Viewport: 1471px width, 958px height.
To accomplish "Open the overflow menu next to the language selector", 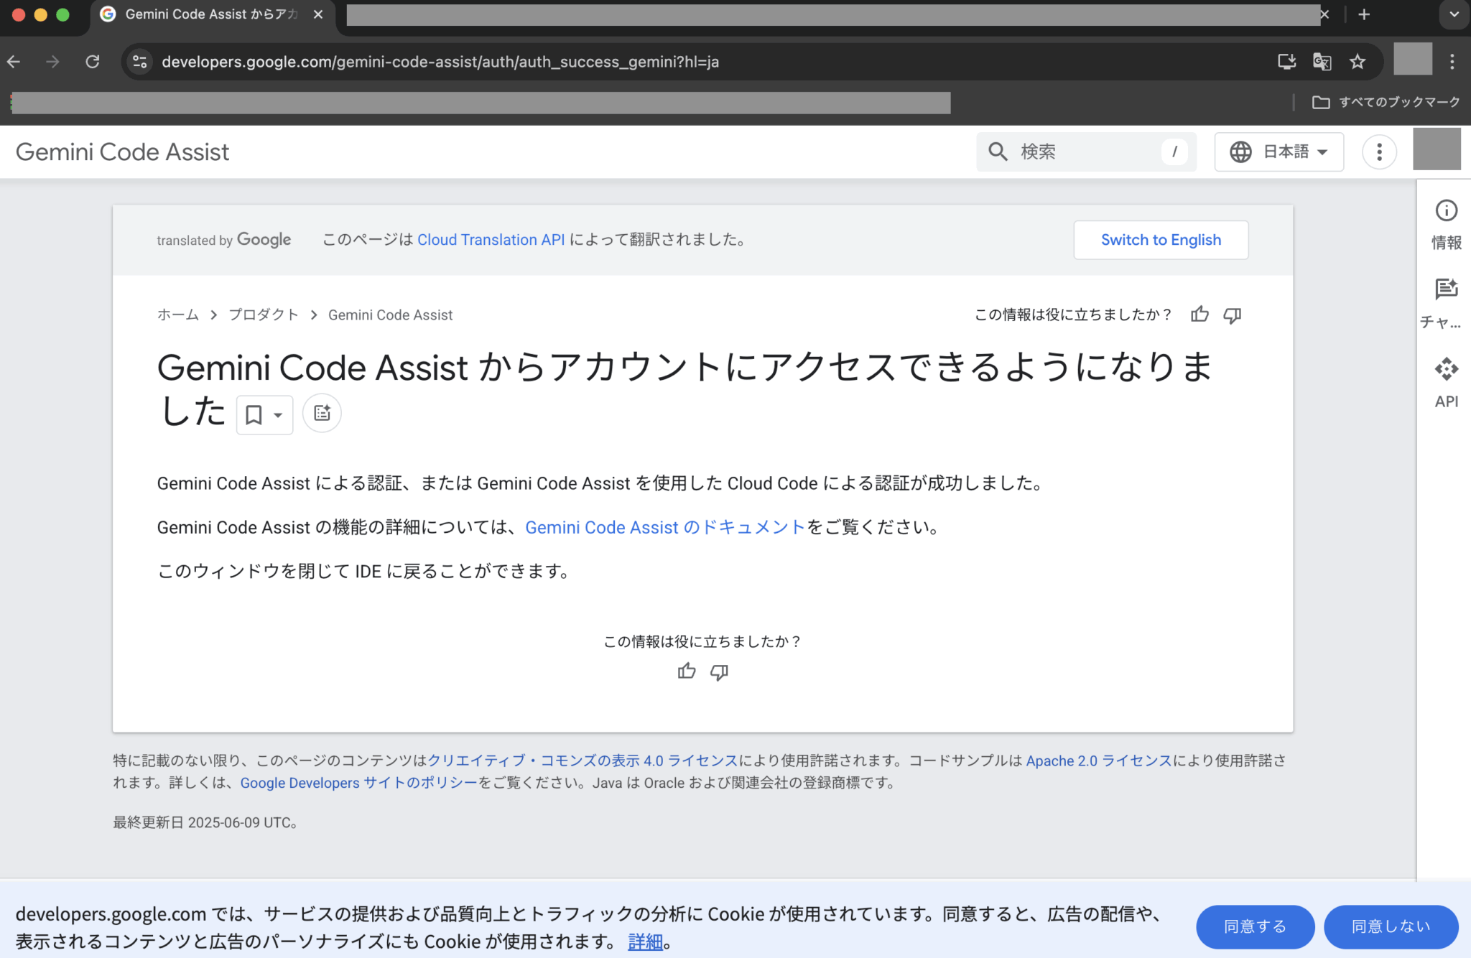I will 1378,152.
